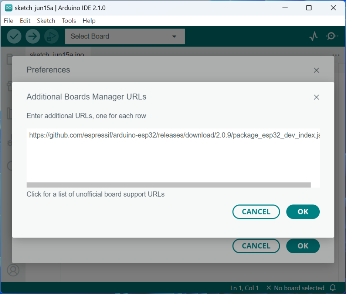Open the Tools menu
This screenshot has width=346, height=294.
[69, 21]
